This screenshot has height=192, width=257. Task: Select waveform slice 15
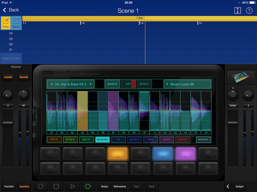point(196,111)
